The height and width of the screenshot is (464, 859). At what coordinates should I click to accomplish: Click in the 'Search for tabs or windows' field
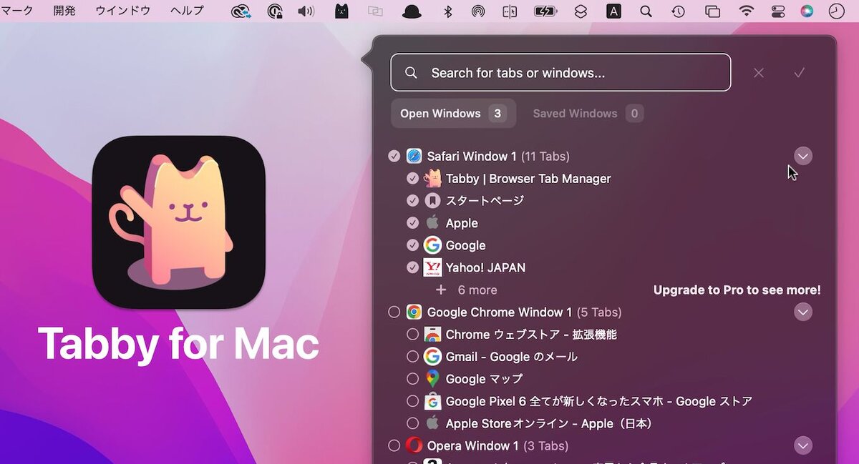[560, 72]
